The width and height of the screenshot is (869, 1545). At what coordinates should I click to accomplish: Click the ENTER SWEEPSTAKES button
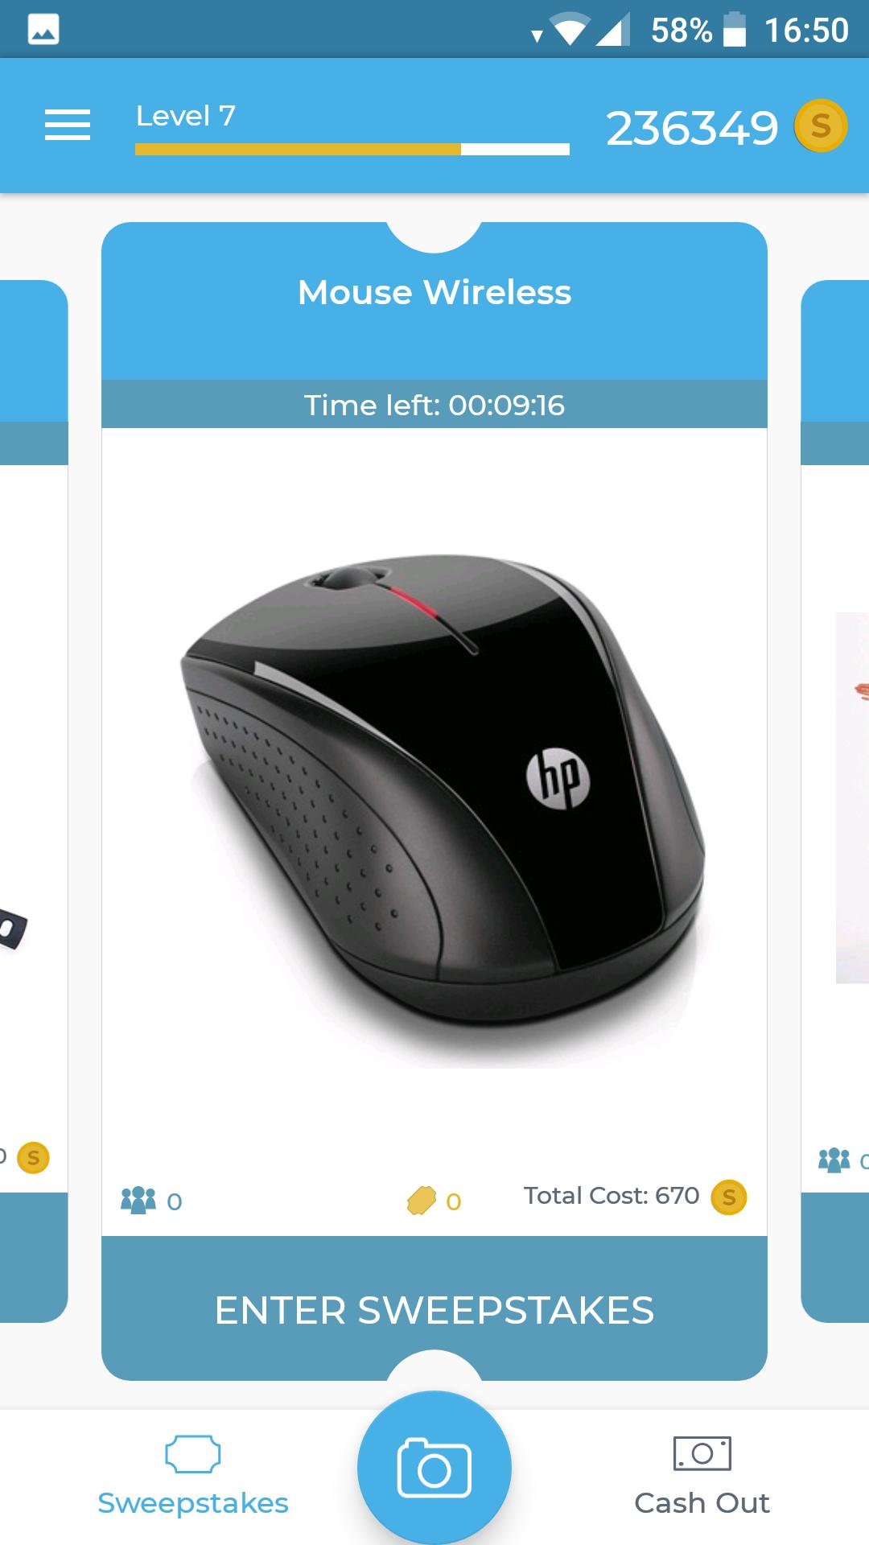pos(434,1308)
